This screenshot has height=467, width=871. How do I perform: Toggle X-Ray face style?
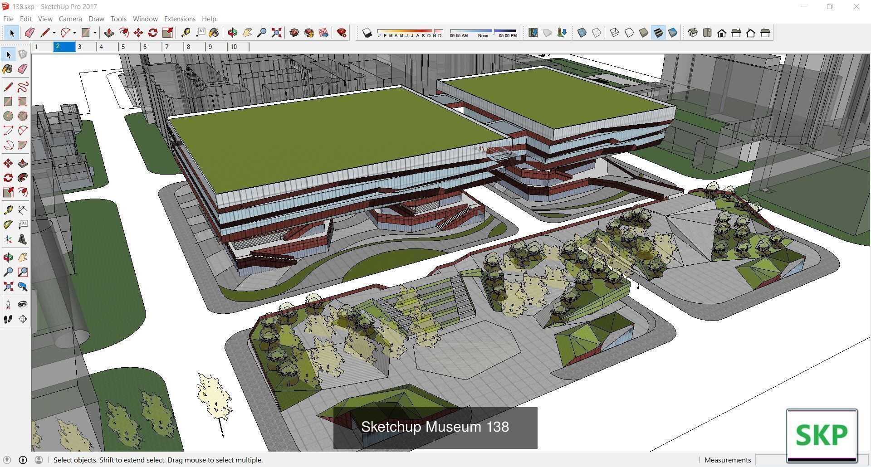582,33
